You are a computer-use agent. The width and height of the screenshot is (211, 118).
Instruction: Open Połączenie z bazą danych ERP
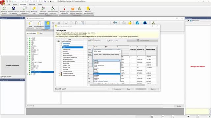click(89, 10)
